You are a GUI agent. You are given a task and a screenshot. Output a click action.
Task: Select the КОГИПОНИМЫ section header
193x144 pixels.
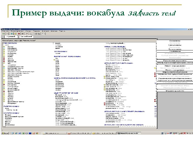pos(12,113)
